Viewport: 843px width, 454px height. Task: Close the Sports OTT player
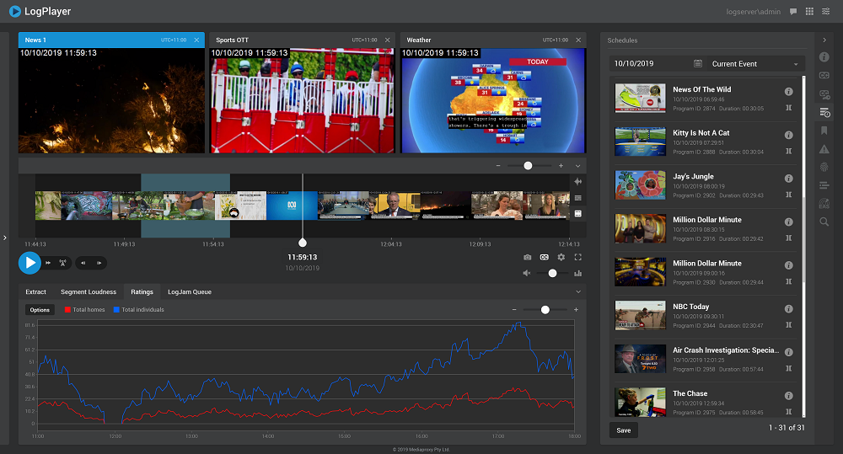(387, 40)
